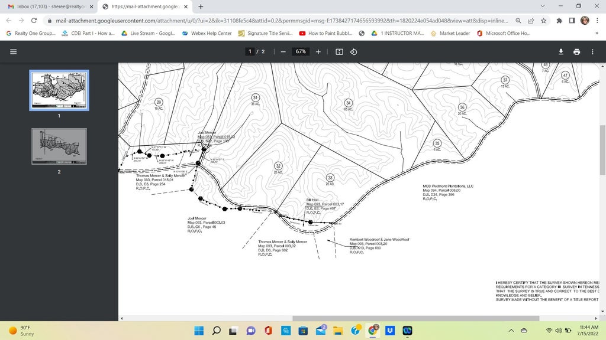The width and height of the screenshot is (606, 340).
Task: Open Webex app from taskbar
Action: pyautogui.click(x=407, y=331)
